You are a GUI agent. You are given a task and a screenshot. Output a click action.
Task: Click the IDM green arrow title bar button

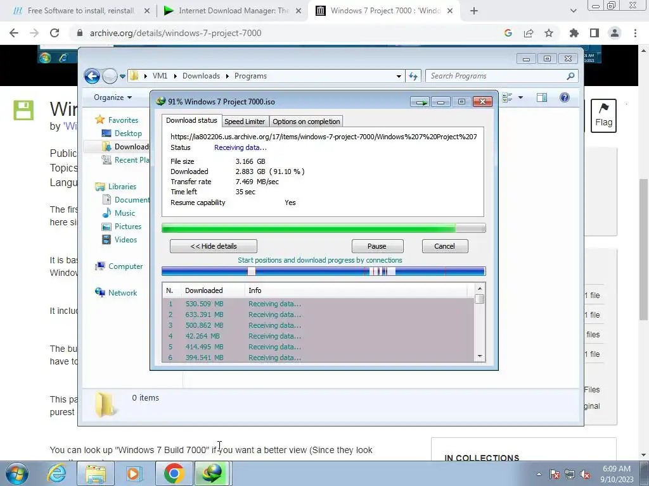(420, 102)
